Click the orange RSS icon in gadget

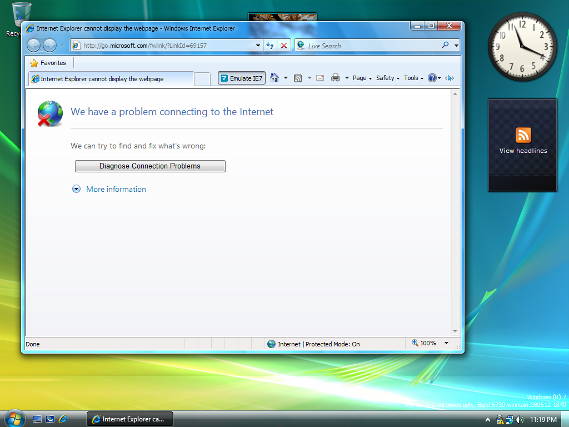pos(523,136)
